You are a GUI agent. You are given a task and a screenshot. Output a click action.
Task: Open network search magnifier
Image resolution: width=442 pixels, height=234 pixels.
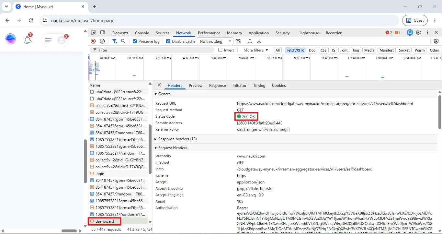click(123, 41)
